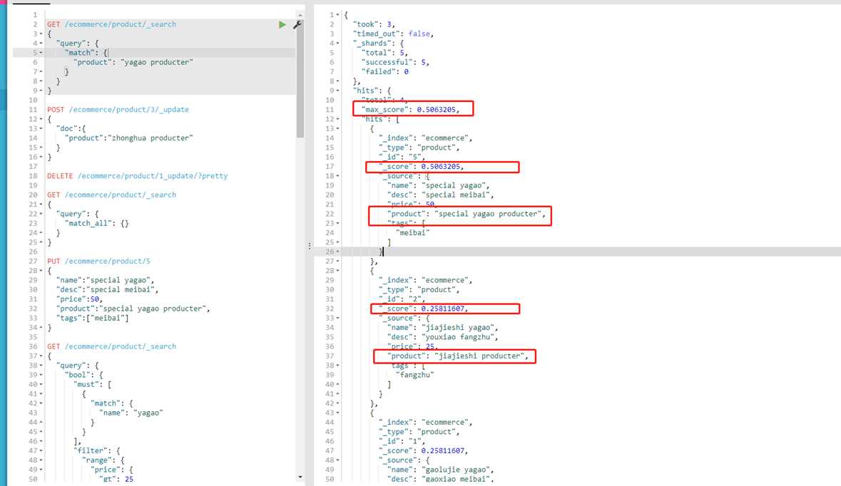Image resolution: width=841 pixels, height=486 pixels.
Task: Collapse "filter" fold arrow on request line 47
Action: (41, 450)
